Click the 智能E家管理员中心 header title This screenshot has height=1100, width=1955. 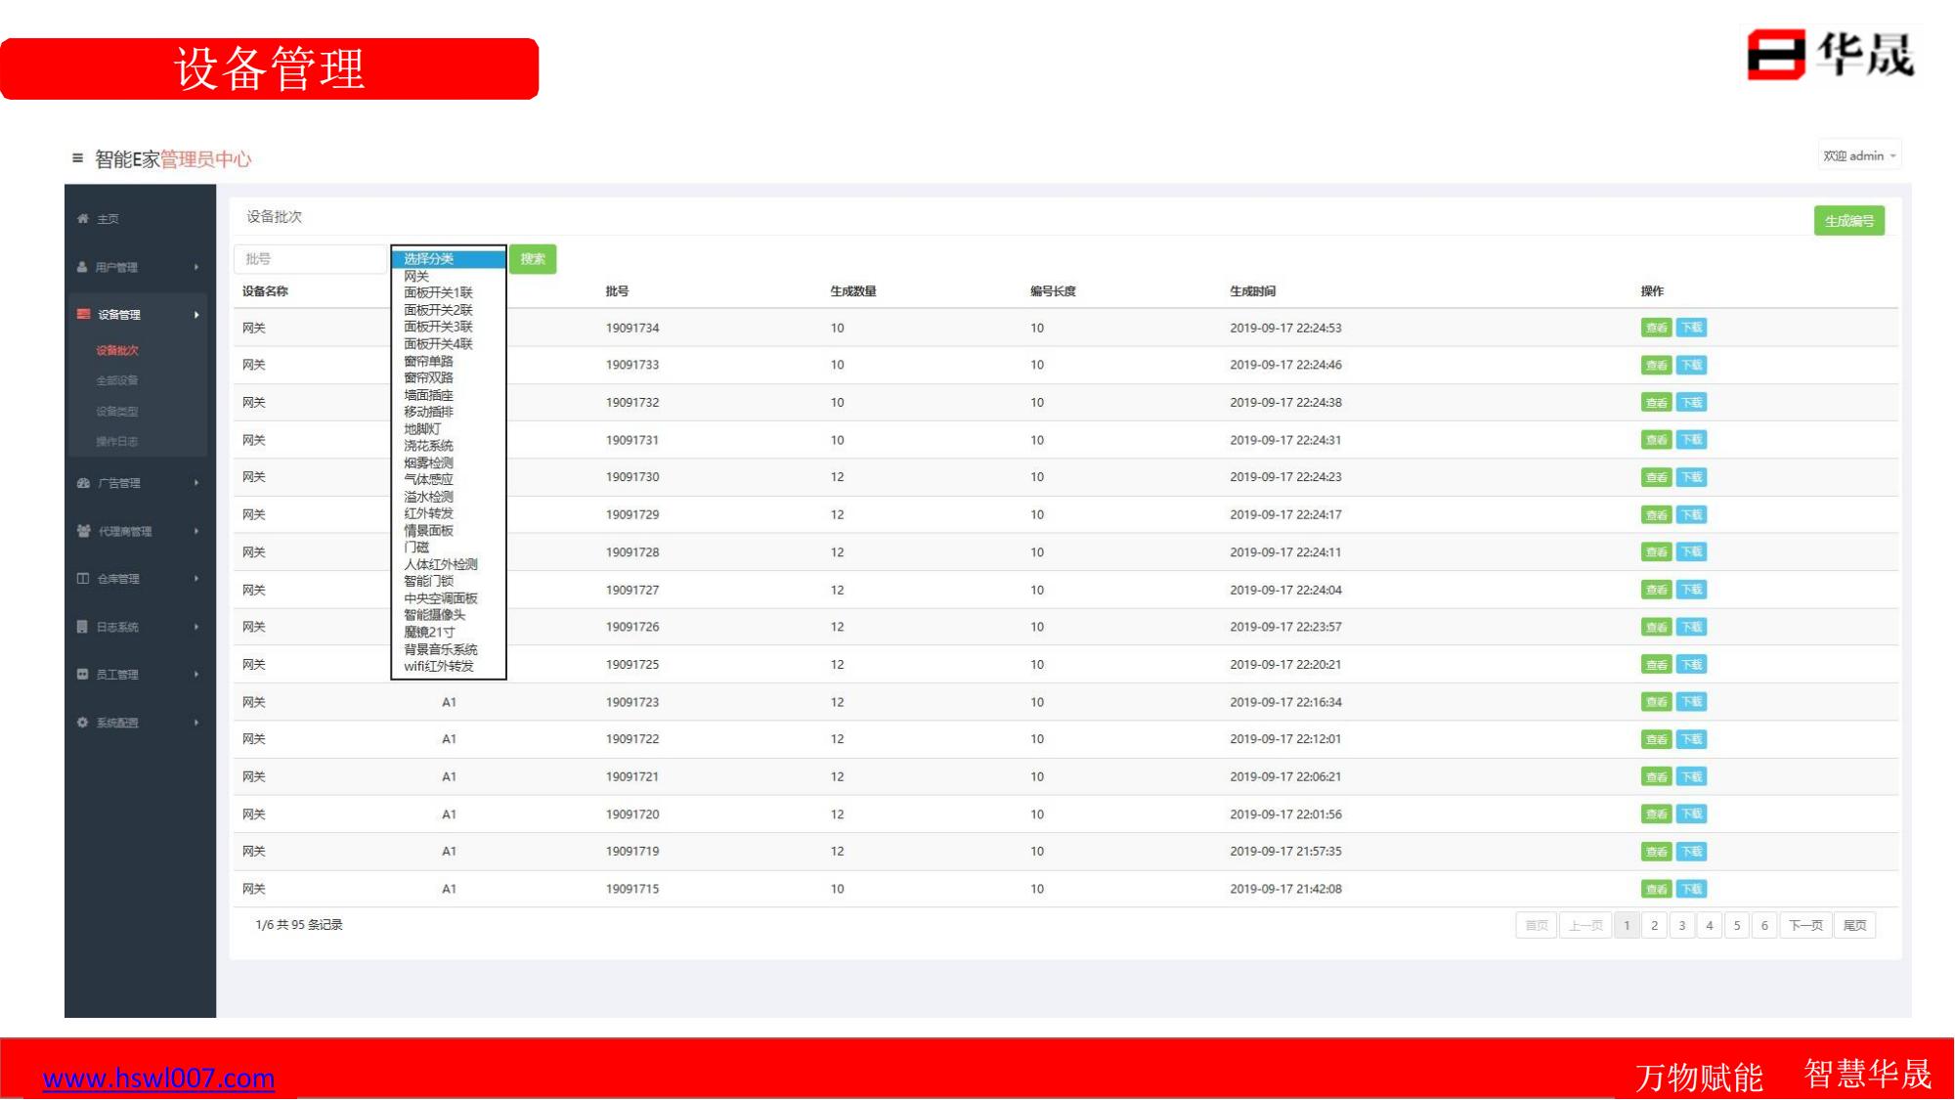(x=173, y=159)
